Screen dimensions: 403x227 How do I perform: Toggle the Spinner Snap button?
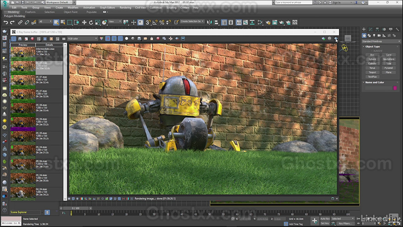[x=169, y=22]
